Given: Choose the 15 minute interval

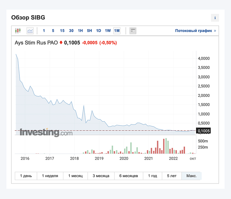Looking at the screenshot, I should (x=62, y=31).
